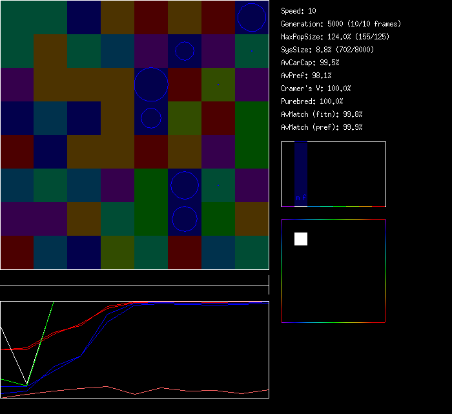Select the small blue circle in the second grid row
Image resolution: width=452 pixels, height=414 pixels.
pyautogui.click(x=185, y=50)
